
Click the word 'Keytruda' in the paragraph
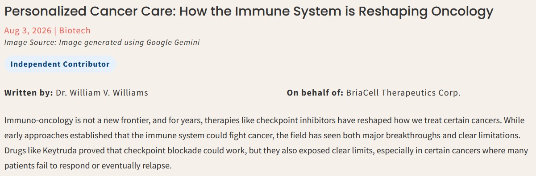click(x=57, y=150)
